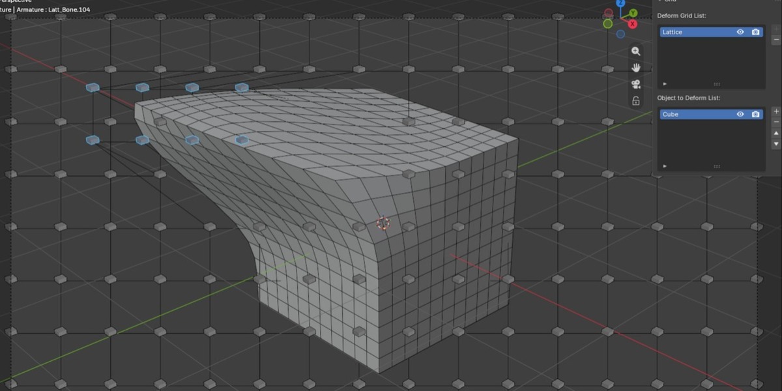Collapse the Grid panel header arrow
This screenshot has width=782, height=391.
[x=661, y=1]
